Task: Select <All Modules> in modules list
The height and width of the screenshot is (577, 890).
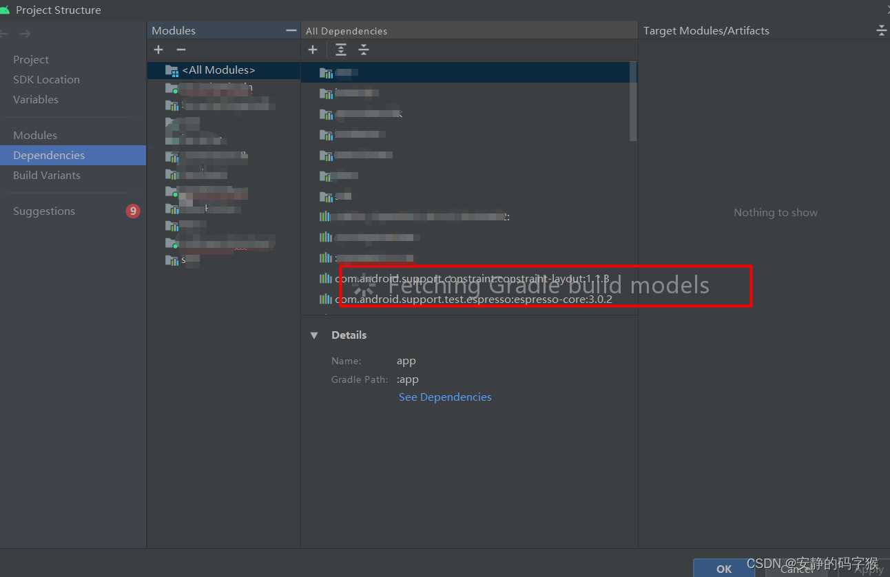Action: 224,70
